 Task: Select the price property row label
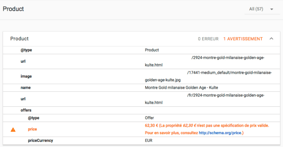[32, 129]
